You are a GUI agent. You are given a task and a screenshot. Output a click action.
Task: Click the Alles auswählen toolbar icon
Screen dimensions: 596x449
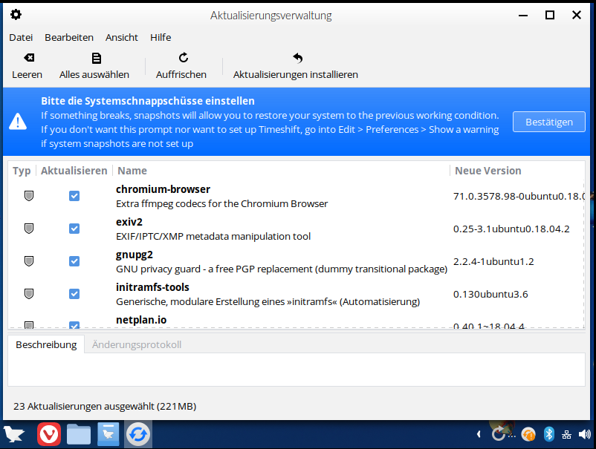[94, 59]
